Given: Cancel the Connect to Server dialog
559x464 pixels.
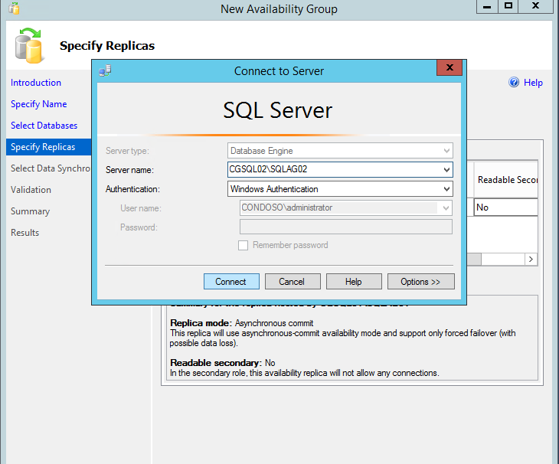Looking at the screenshot, I should tap(293, 282).
